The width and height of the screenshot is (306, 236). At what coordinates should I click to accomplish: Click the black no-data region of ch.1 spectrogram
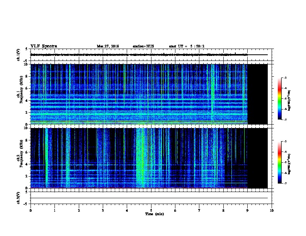[258, 94]
